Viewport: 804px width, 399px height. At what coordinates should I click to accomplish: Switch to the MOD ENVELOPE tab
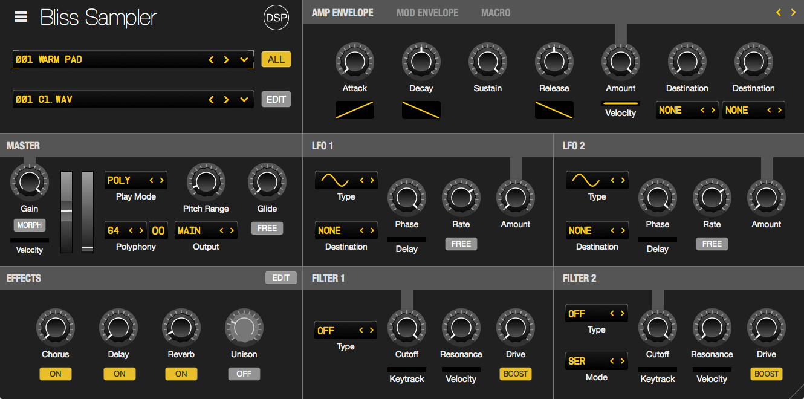[427, 13]
